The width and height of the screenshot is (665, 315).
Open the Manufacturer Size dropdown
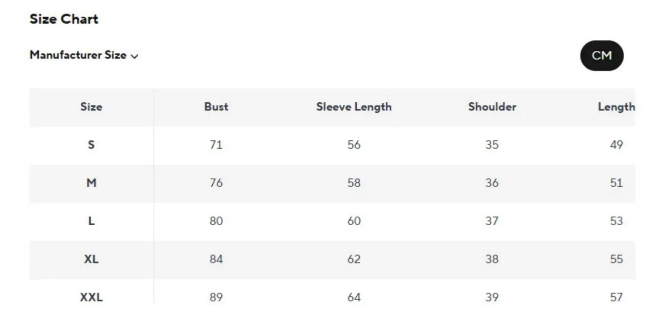[x=84, y=55]
